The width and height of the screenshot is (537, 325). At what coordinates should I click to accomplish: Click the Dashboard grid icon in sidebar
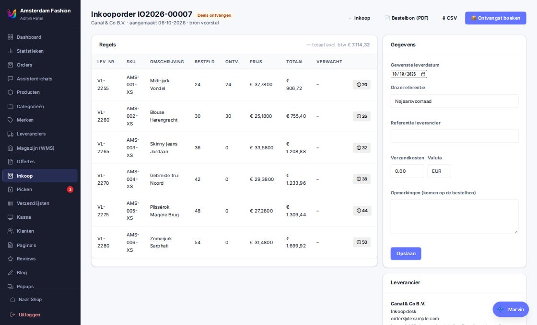pyautogui.click(x=10, y=37)
